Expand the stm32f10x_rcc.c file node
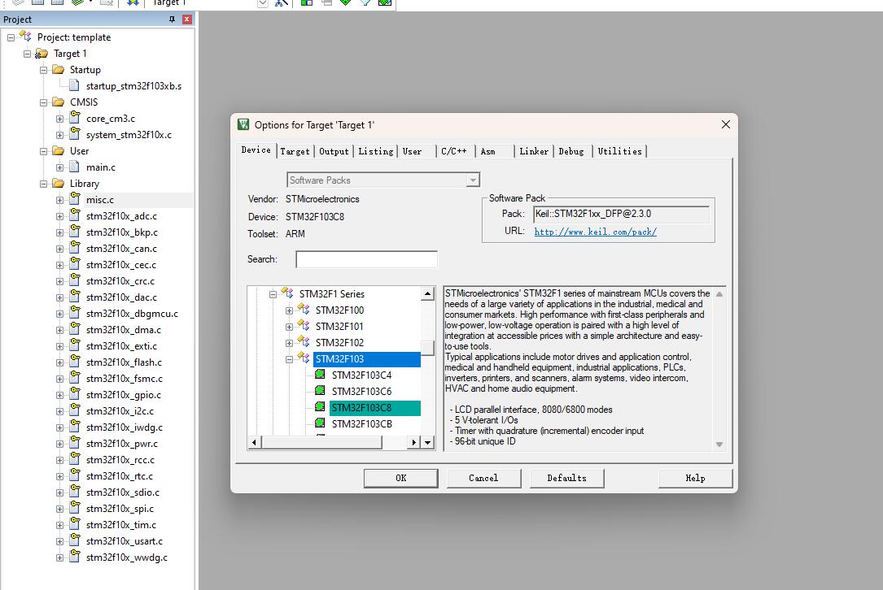Image resolution: width=883 pixels, height=590 pixels. point(59,460)
